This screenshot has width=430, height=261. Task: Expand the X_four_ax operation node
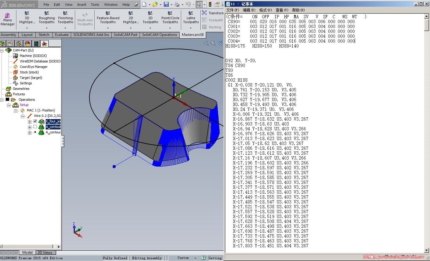click(30, 122)
